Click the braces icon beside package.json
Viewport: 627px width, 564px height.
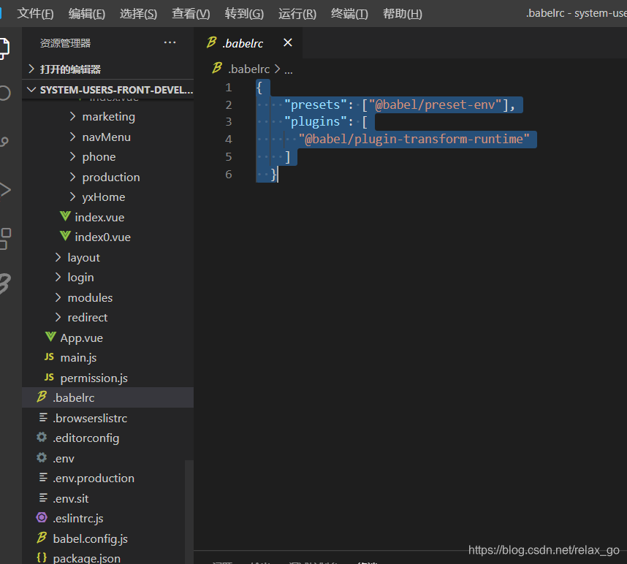42,557
